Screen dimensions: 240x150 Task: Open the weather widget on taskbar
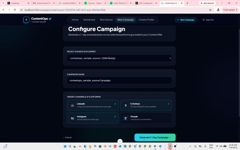(x=5, y=146)
